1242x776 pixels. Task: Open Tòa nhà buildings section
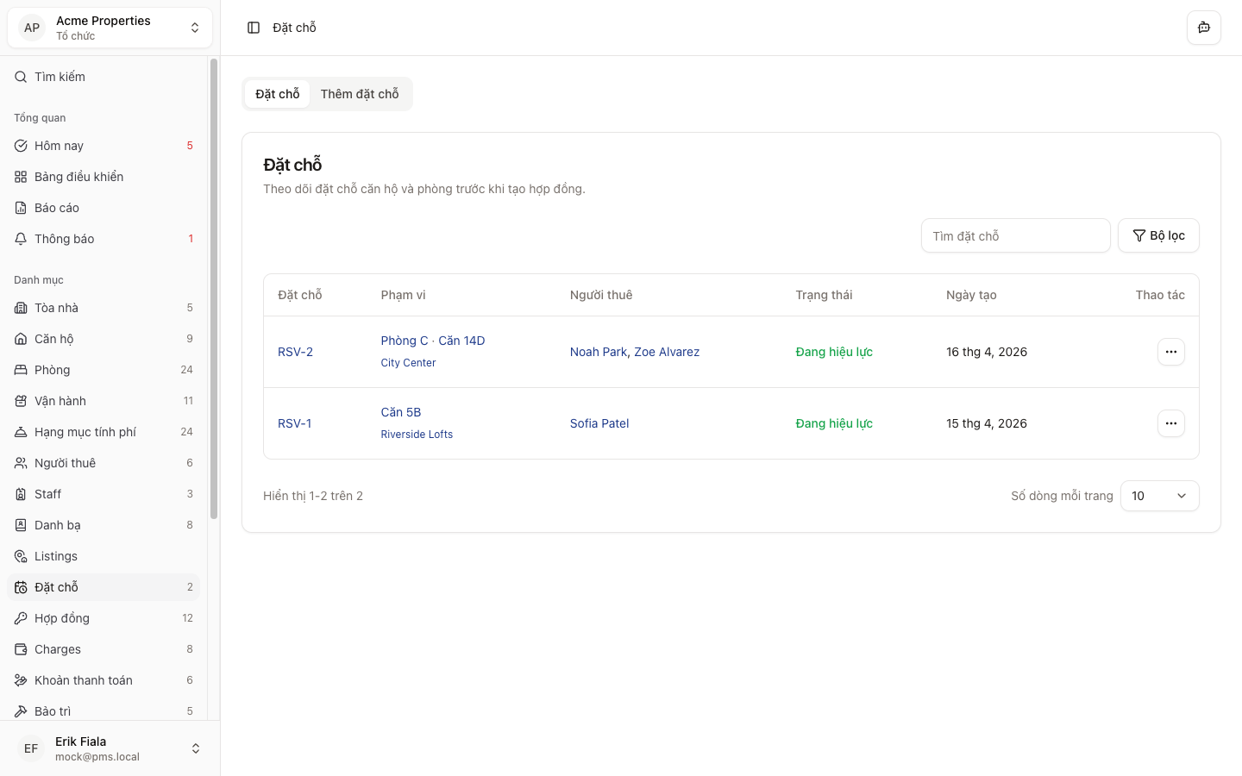[56, 308]
